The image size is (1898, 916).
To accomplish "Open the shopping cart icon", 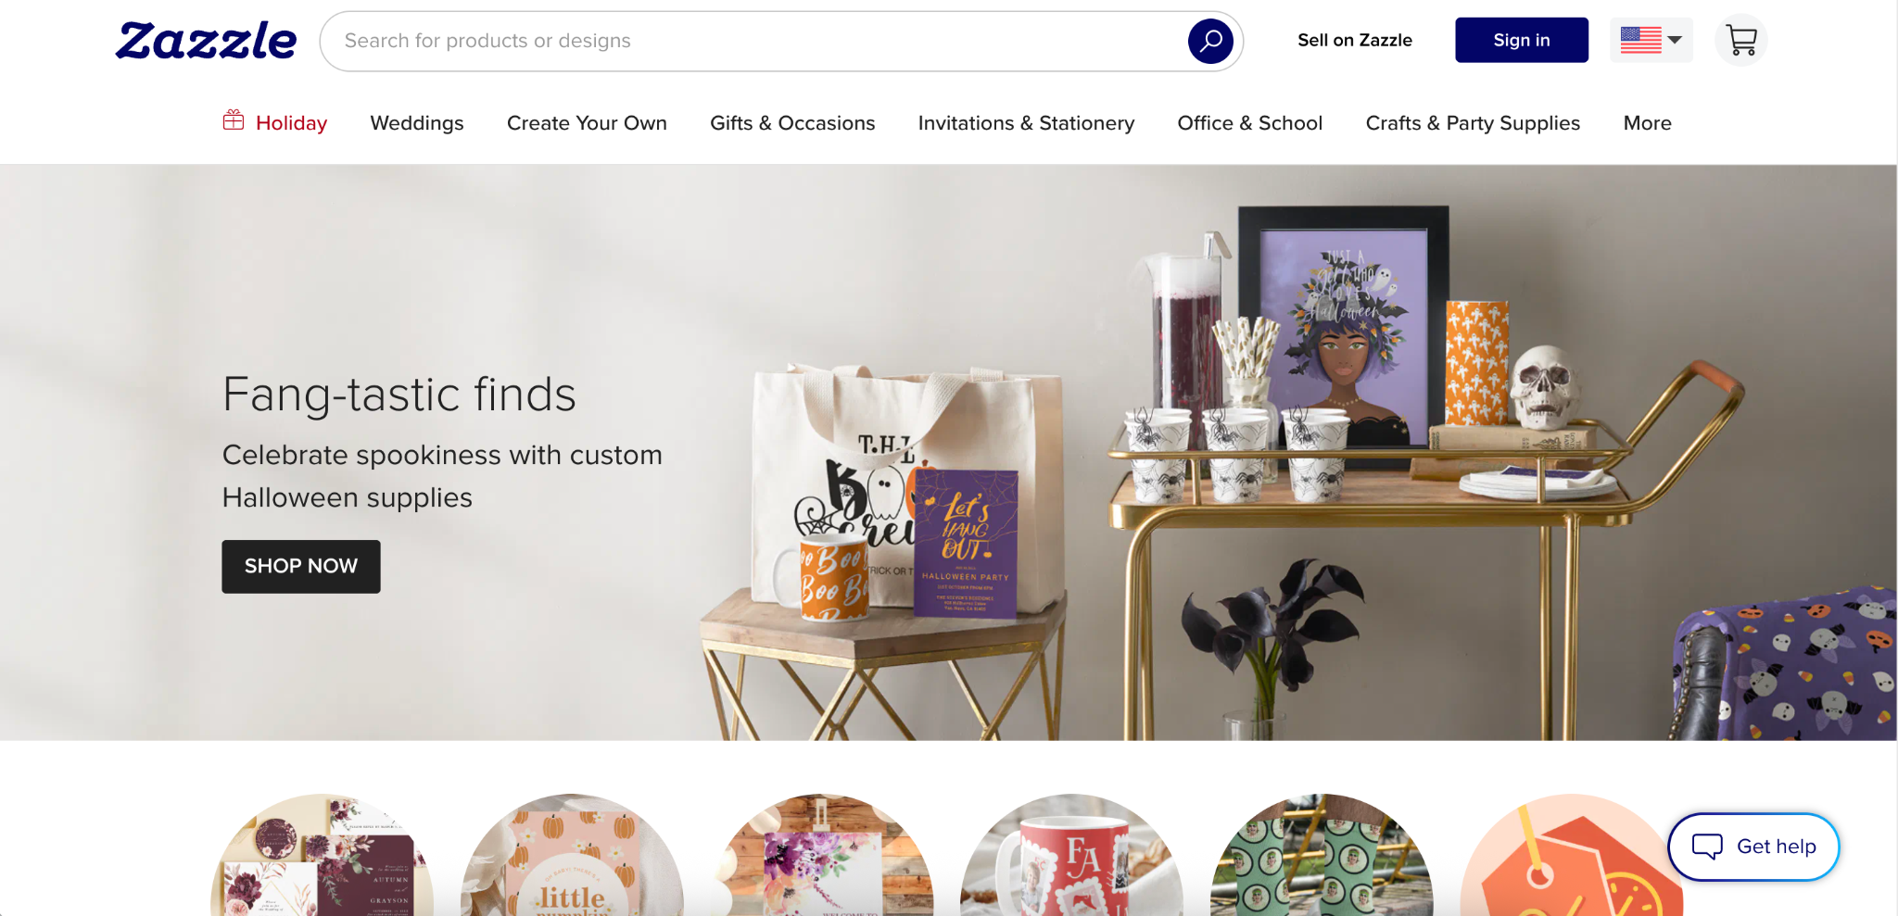I will 1741,41.
